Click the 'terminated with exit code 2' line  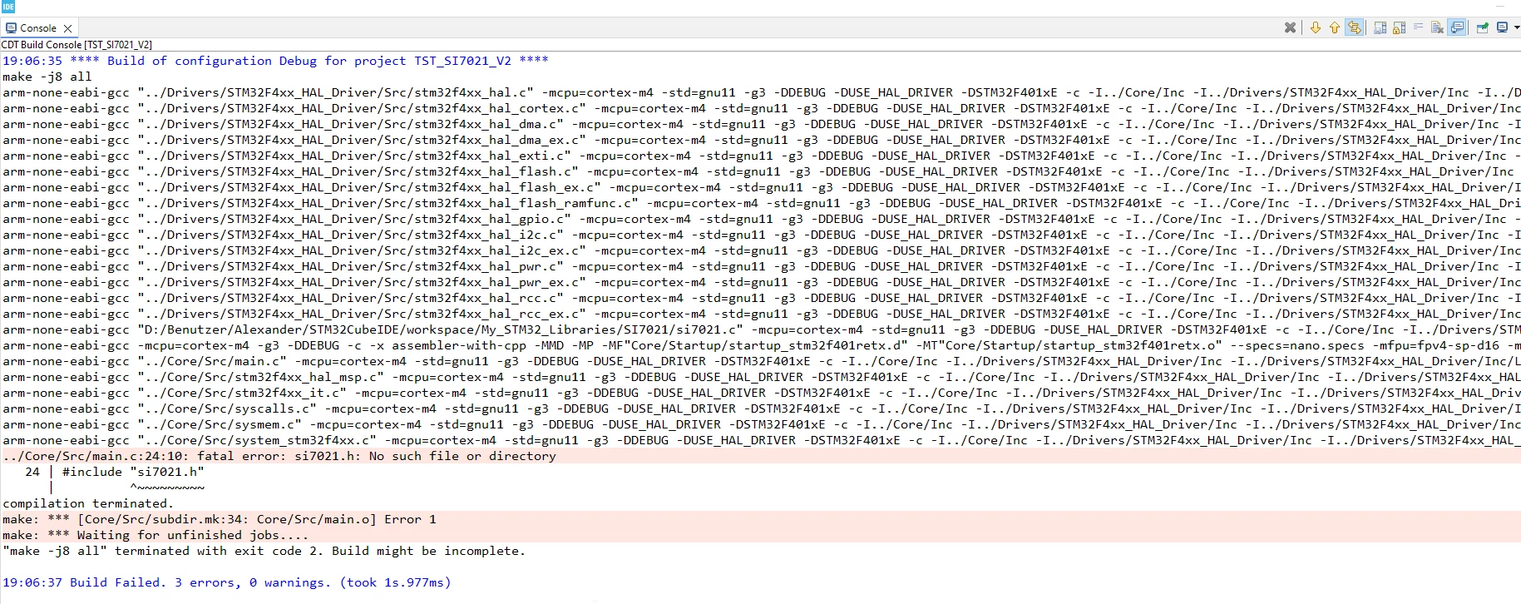264,551
